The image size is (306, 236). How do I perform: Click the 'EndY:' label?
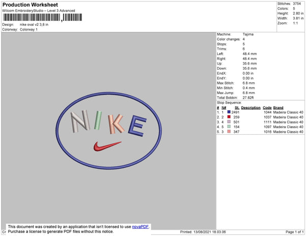pyautogui.click(x=221, y=78)
